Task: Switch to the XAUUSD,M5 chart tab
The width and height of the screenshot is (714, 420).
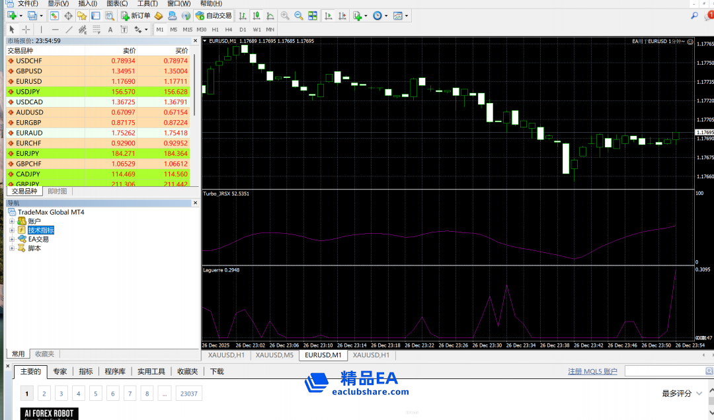Action: (274, 355)
